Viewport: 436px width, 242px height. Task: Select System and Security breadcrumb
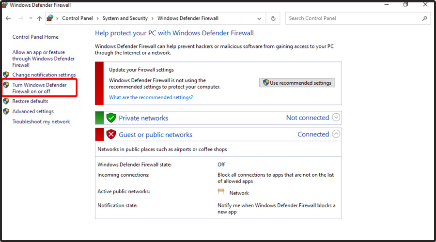(x=125, y=18)
